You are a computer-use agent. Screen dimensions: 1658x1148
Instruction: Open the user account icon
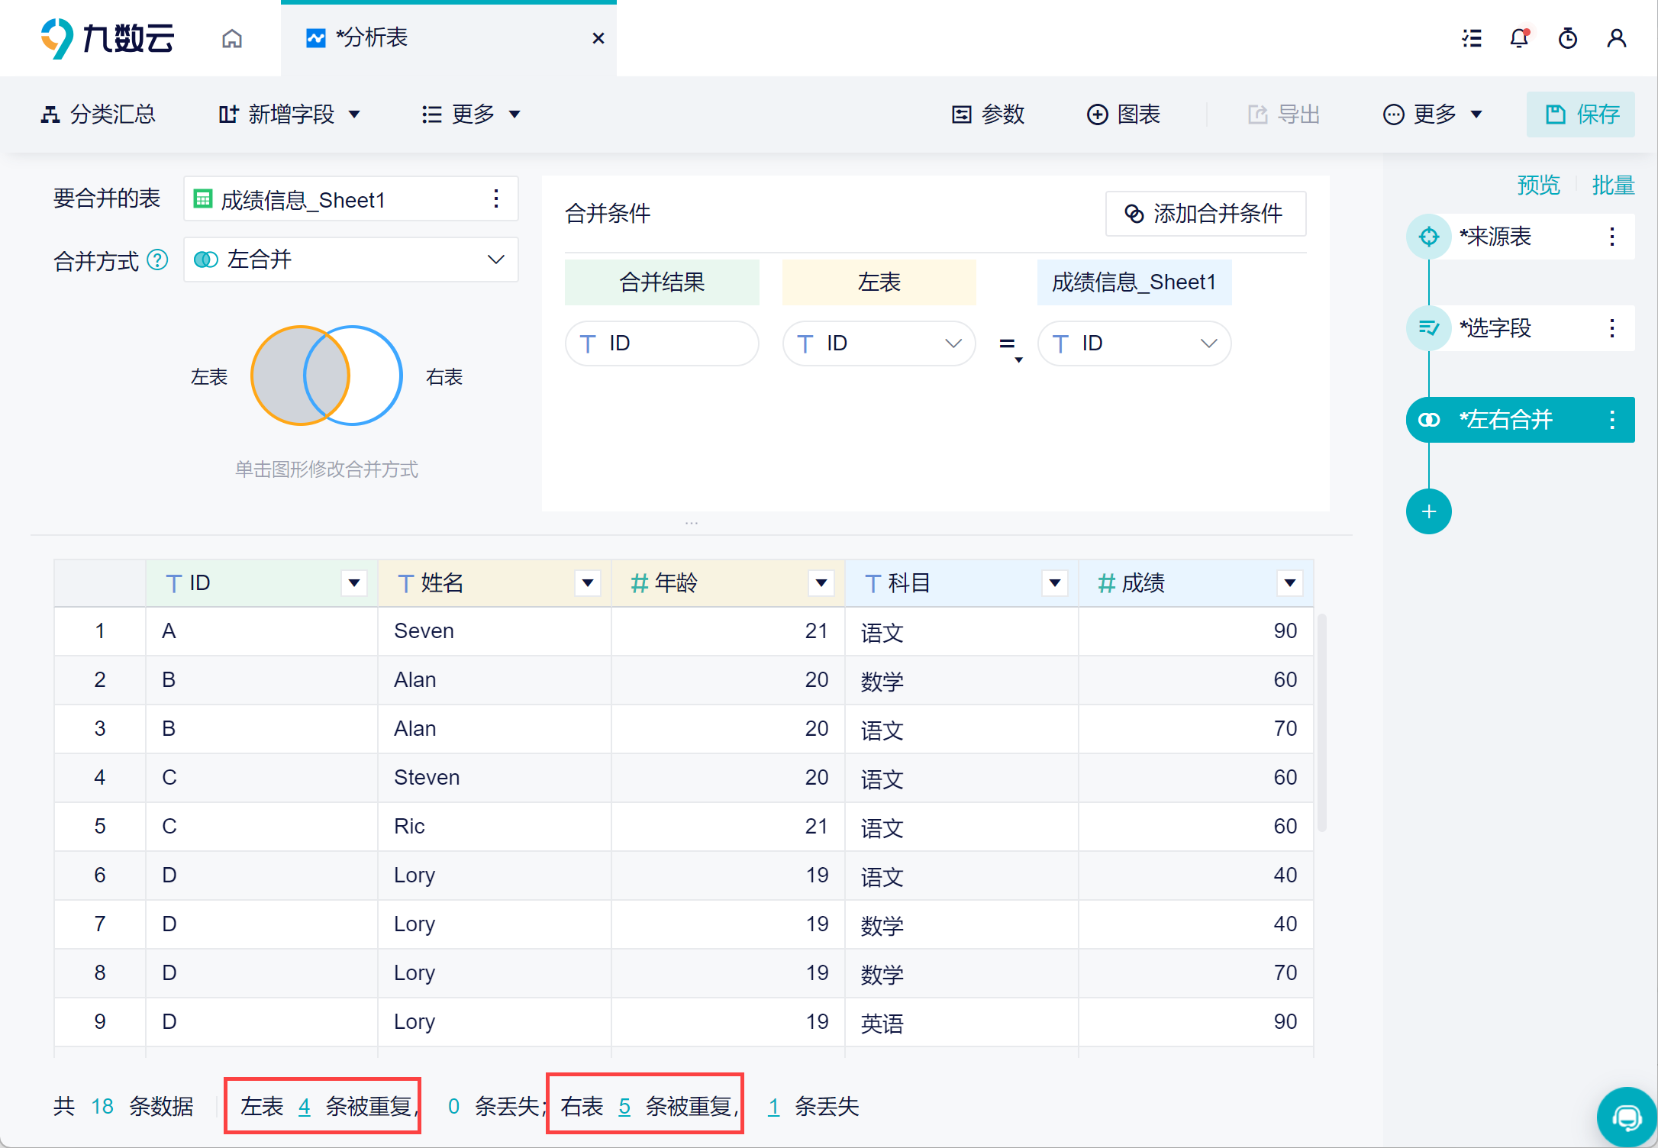pyautogui.click(x=1616, y=38)
